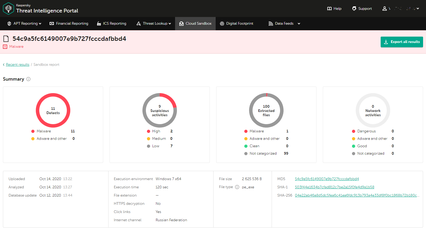Click the Support headset icon
Viewport: 426px width, 230px height.
point(354,8)
